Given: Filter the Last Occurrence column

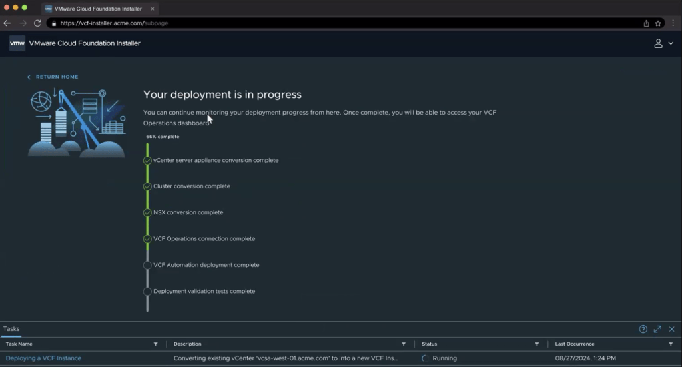Looking at the screenshot, I should 671,344.
